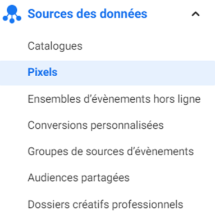Select the highlighted Pixels item
The height and width of the screenshot is (218, 215).
[x=107, y=73]
